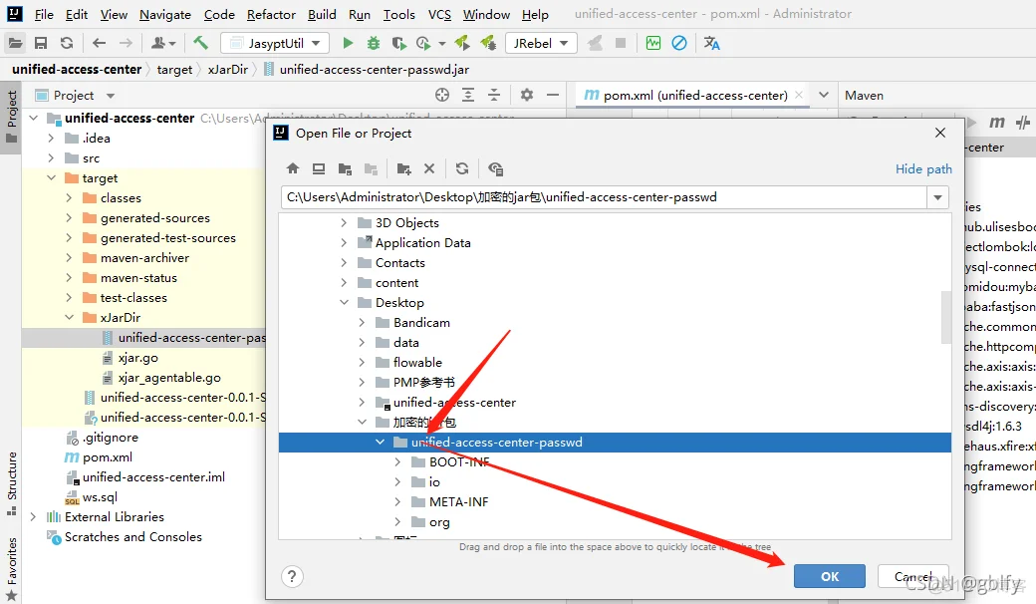Start debugging with the bug icon
Image resolution: width=1036 pixels, height=604 pixels.
tap(374, 44)
